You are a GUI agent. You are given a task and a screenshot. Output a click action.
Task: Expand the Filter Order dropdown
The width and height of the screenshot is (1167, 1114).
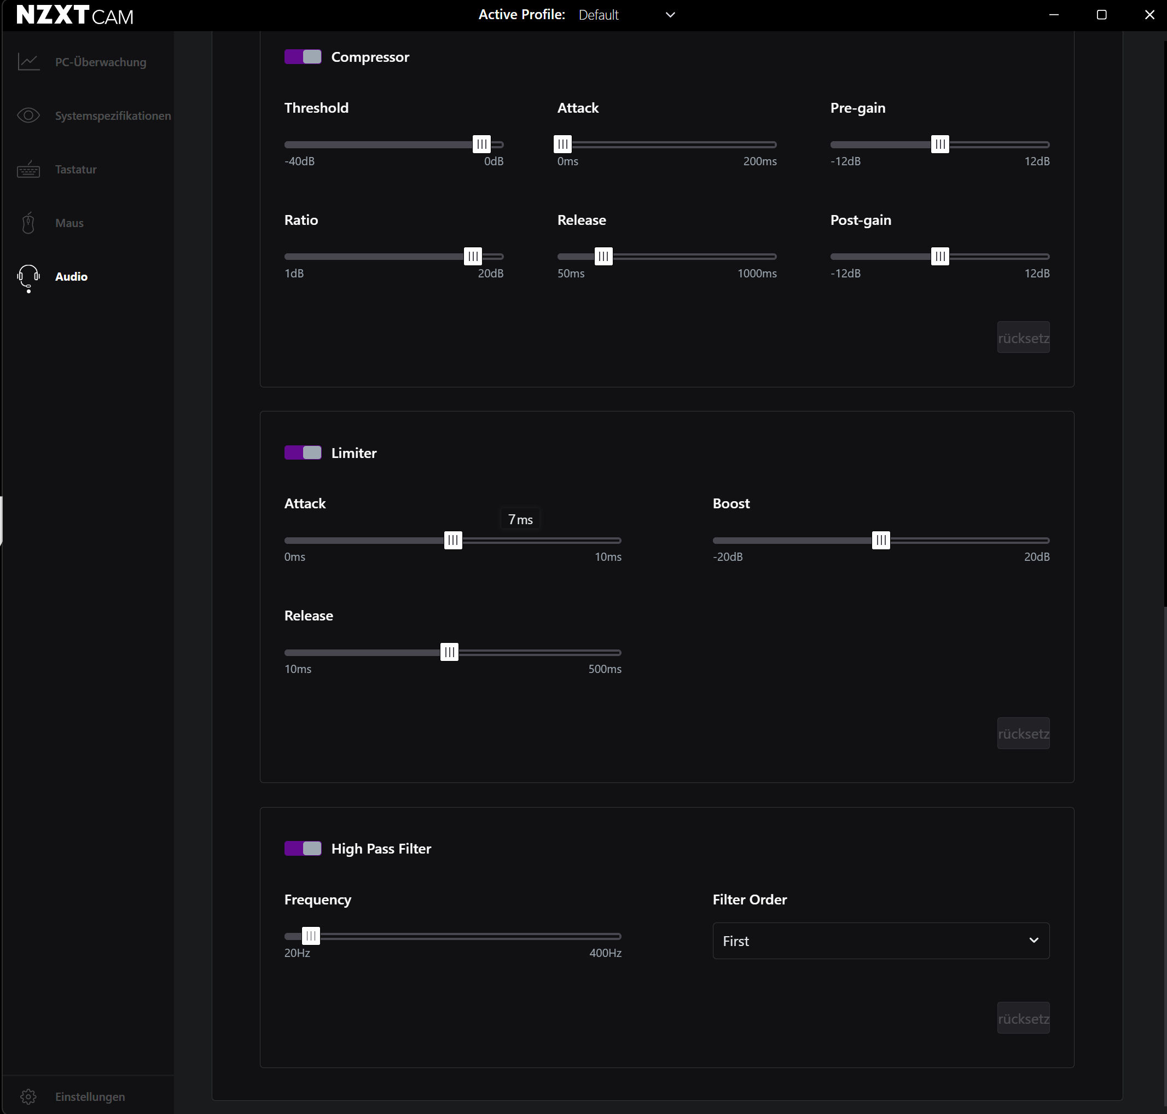tap(881, 941)
